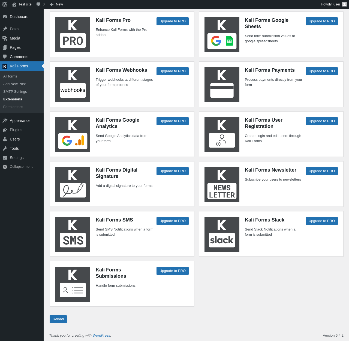349x341 pixels.
Task: Upgrade to PRO for Google Analytics
Action: (x=173, y=121)
